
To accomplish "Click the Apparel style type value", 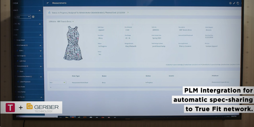I will point(101,30).
